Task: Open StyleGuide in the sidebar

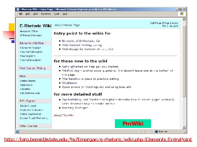Action: click(x=26, y=85)
